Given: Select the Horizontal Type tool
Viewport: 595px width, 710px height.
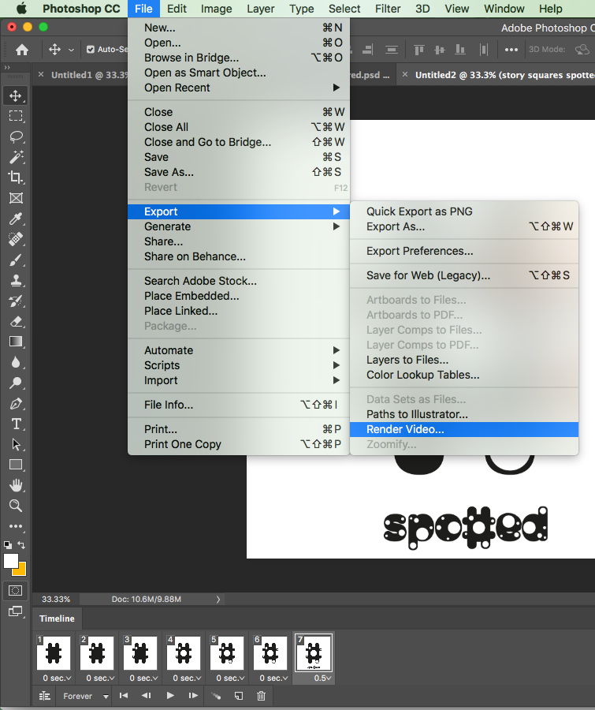Looking at the screenshot, I should [x=16, y=424].
